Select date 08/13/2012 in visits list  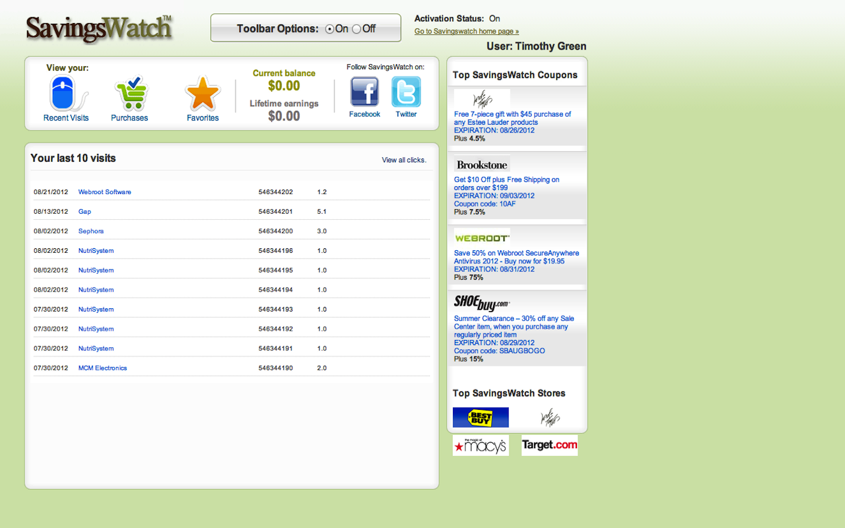(x=51, y=212)
